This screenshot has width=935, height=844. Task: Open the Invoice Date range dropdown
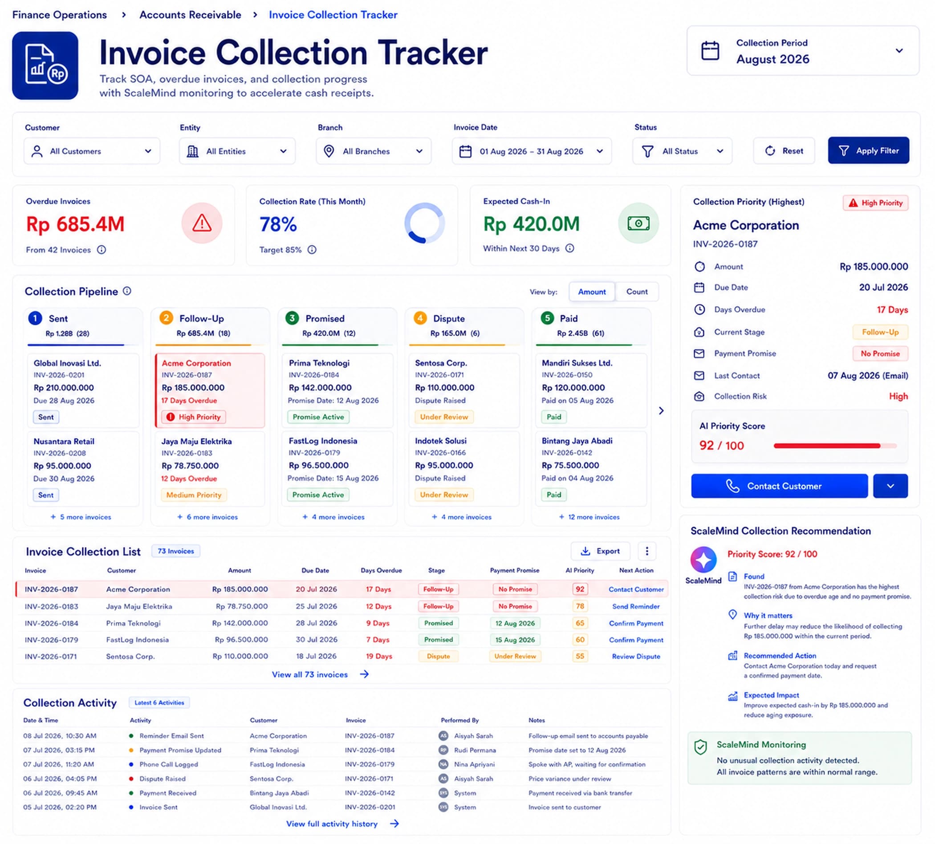[532, 151]
